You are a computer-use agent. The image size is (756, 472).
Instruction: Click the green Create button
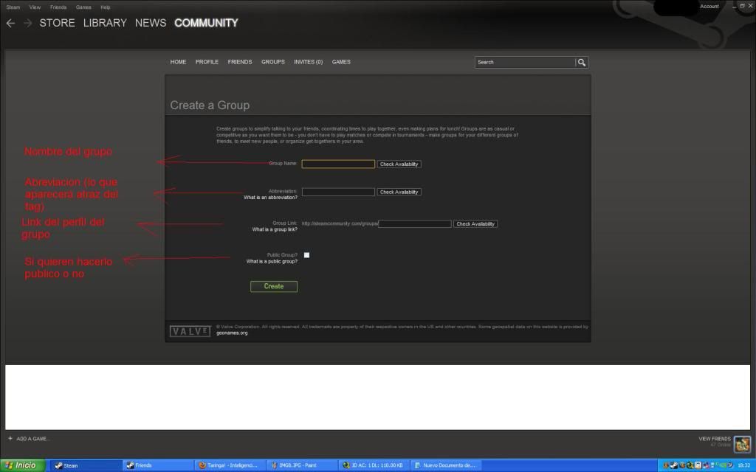[274, 287]
